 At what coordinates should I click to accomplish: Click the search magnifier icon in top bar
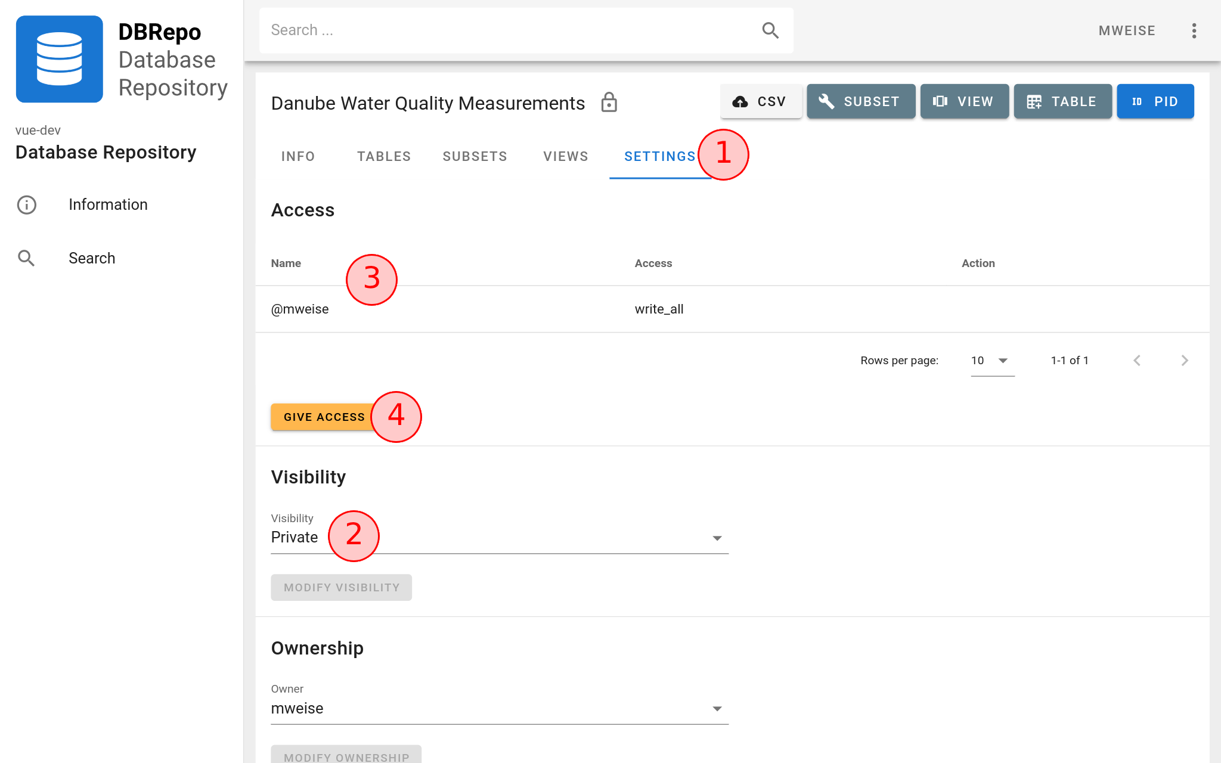pyautogui.click(x=770, y=30)
